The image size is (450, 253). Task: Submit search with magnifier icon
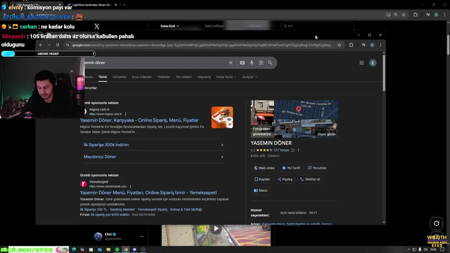coord(270,63)
